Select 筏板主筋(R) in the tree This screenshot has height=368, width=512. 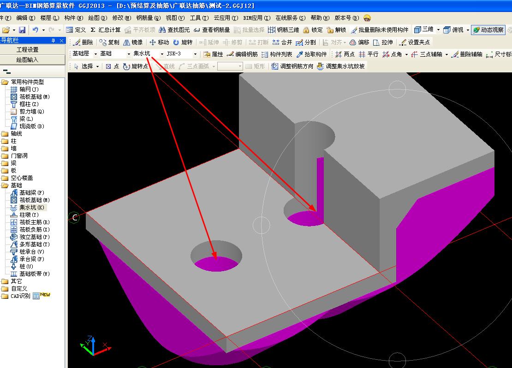pos(30,222)
